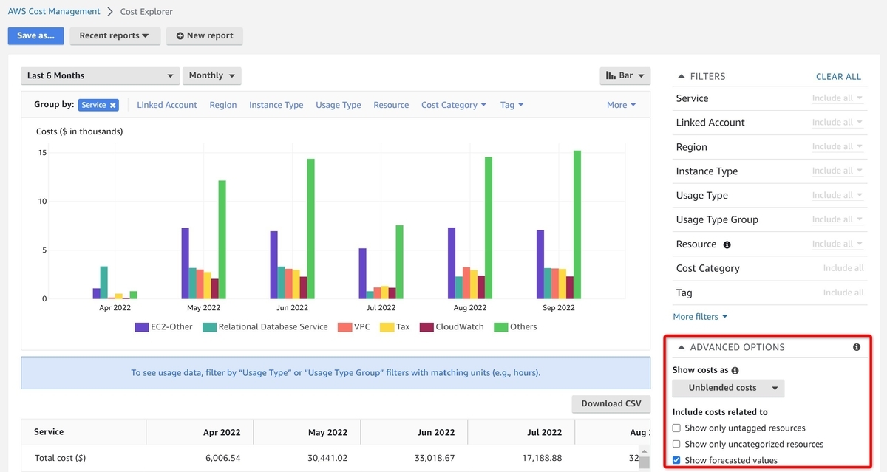
Task: Click the EC2-Other purple legend swatch
Action: pyautogui.click(x=142, y=326)
